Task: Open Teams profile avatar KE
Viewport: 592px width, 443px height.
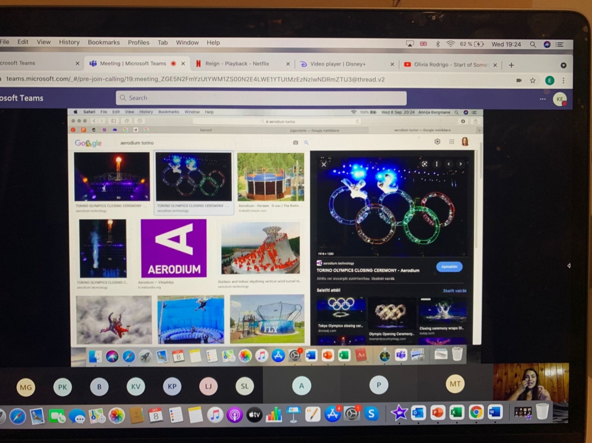Action: tap(560, 99)
